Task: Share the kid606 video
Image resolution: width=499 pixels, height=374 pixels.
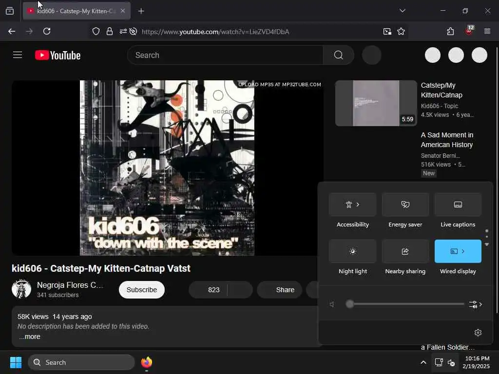Action: point(279,290)
